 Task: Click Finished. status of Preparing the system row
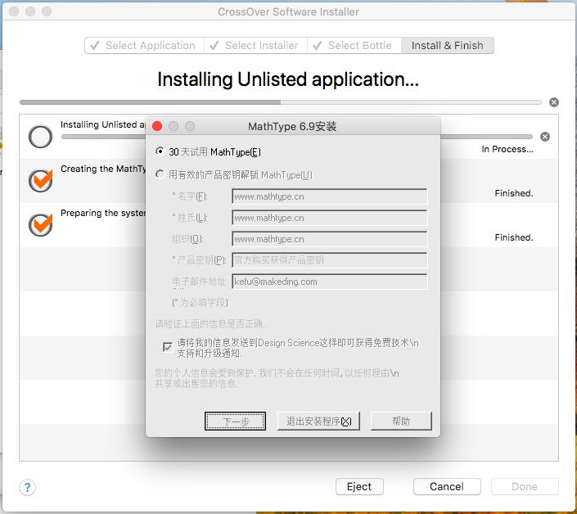click(514, 237)
